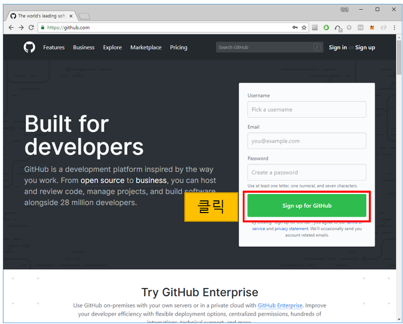Open the privacy statement link

[x=291, y=229]
